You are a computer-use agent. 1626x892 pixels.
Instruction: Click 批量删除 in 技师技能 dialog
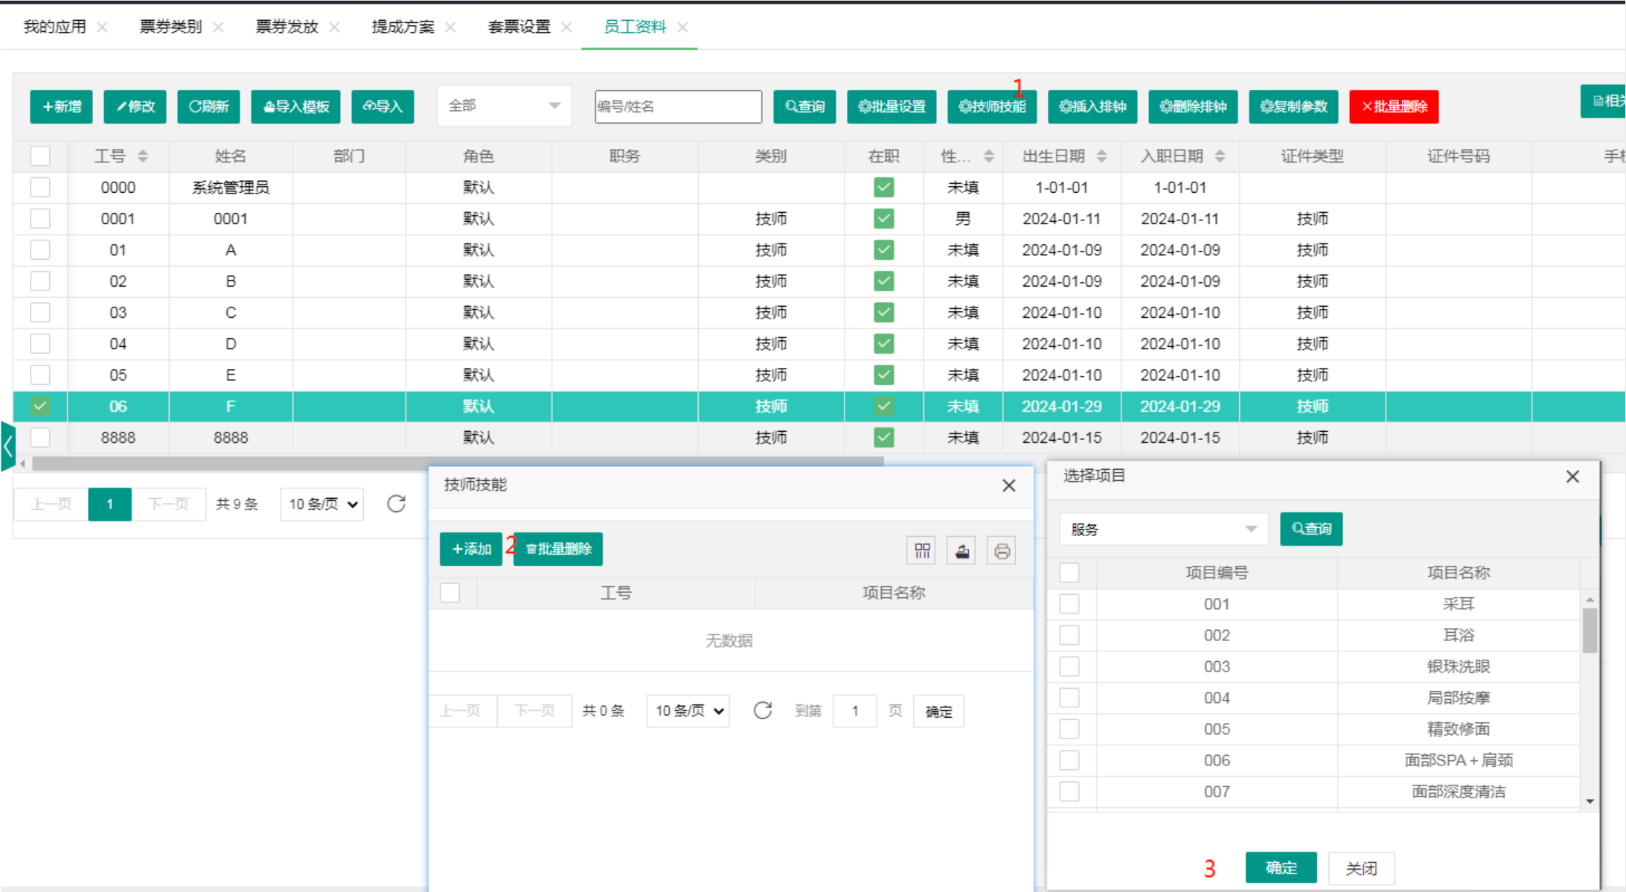(558, 549)
